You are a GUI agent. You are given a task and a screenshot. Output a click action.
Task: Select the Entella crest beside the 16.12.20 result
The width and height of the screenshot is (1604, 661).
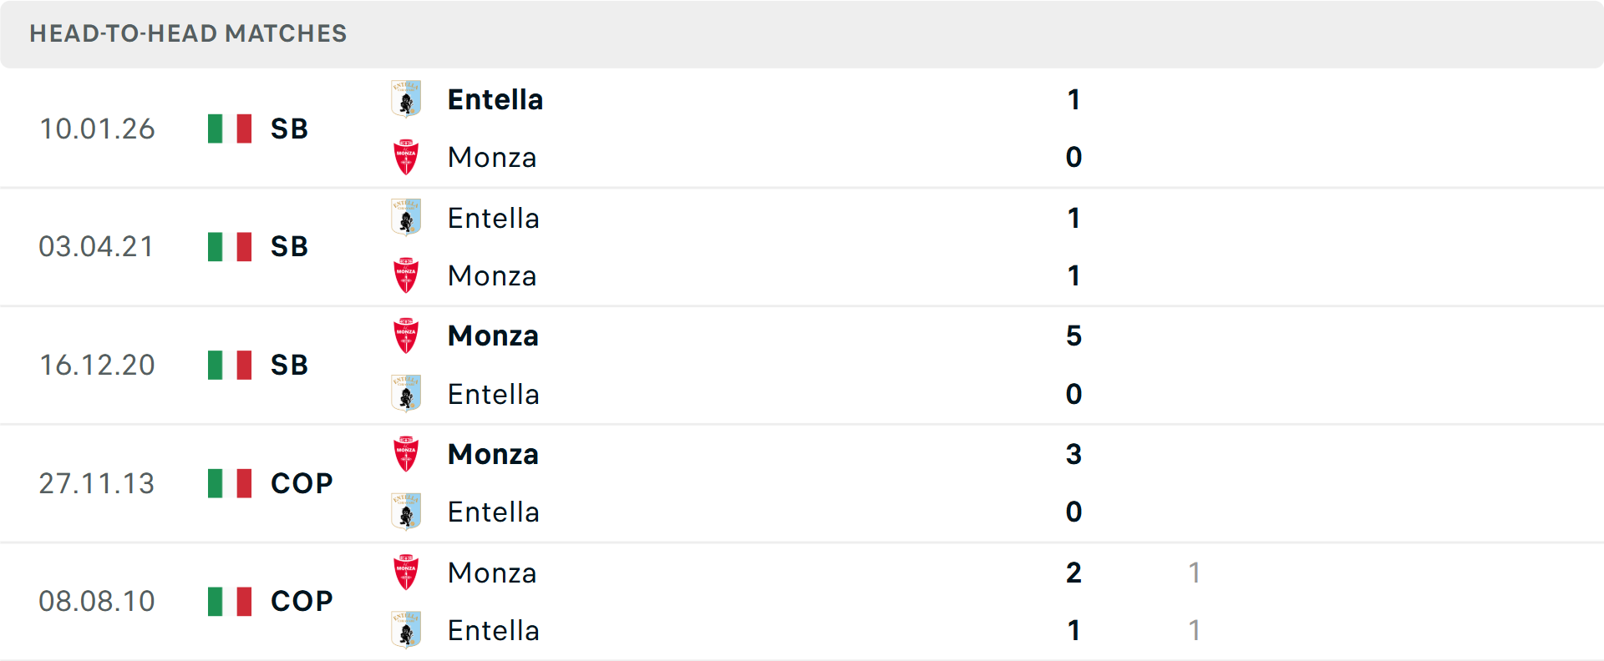(406, 394)
